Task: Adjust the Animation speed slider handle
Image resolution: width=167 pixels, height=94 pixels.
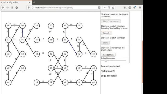Action: click(106, 61)
